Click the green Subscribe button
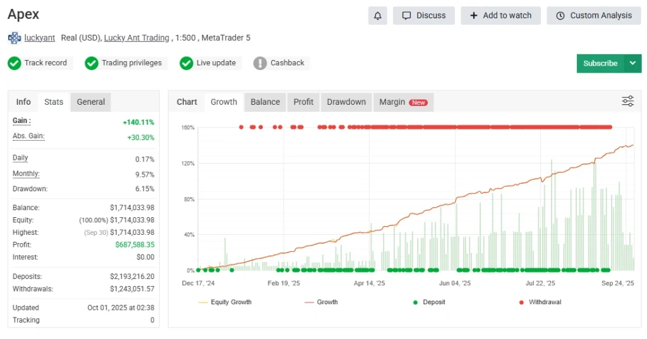 click(600, 63)
